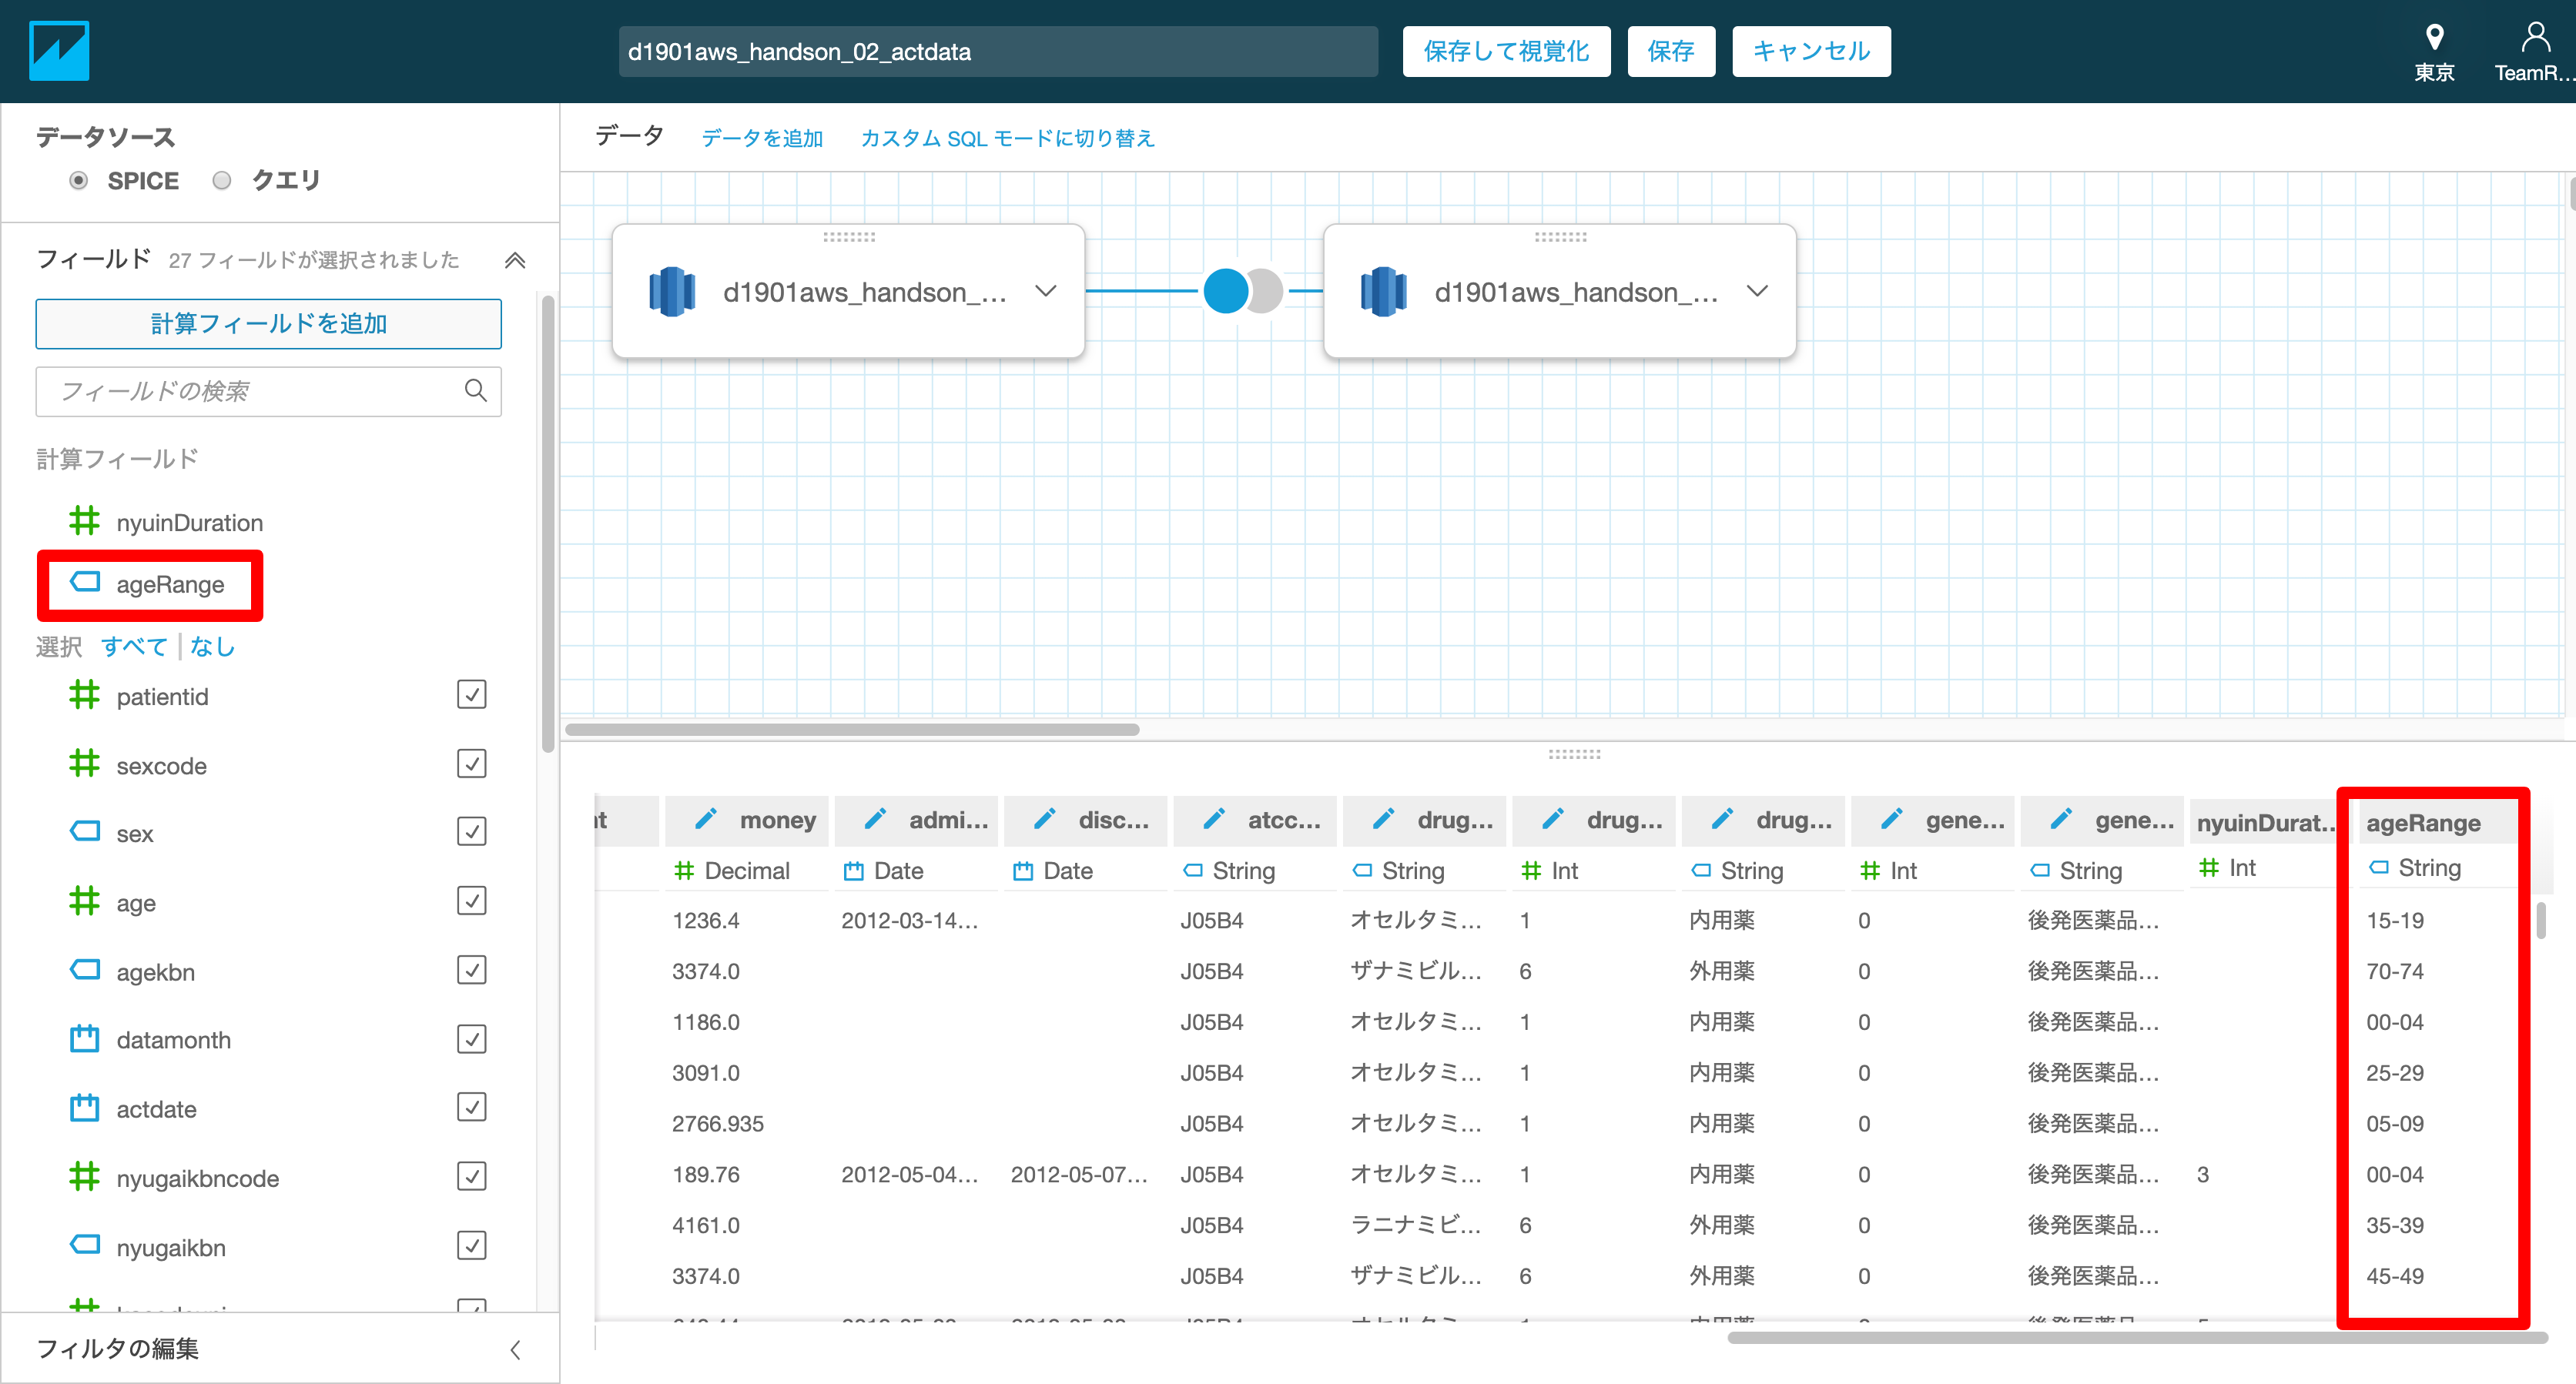Image resolution: width=2576 pixels, height=1384 pixels.
Task: Click the join canvas horizontal scrollbar
Action: pyautogui.click(x=852, y=730)
